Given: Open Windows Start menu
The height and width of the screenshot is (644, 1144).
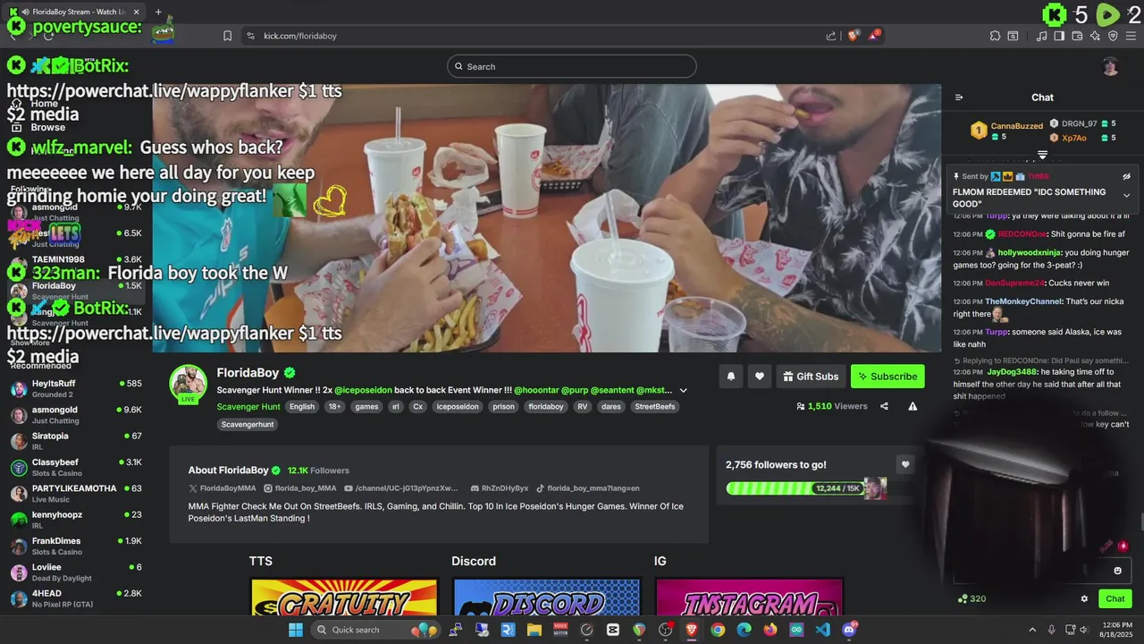Looking at the screenshot, I should (x=295, y=630).
